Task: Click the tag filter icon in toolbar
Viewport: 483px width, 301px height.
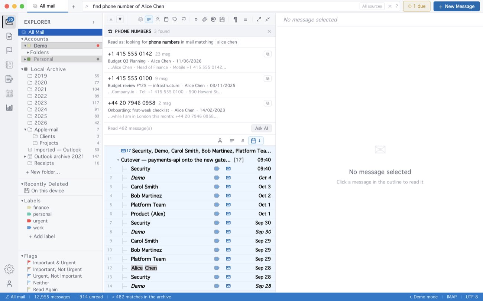Action: tap(175, 20)
